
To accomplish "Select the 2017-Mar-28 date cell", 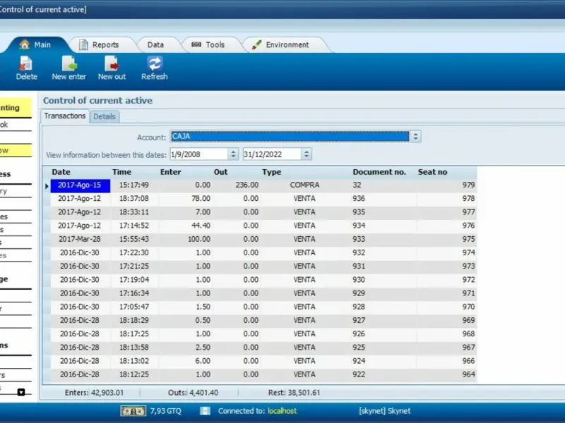I will point(80,239).
